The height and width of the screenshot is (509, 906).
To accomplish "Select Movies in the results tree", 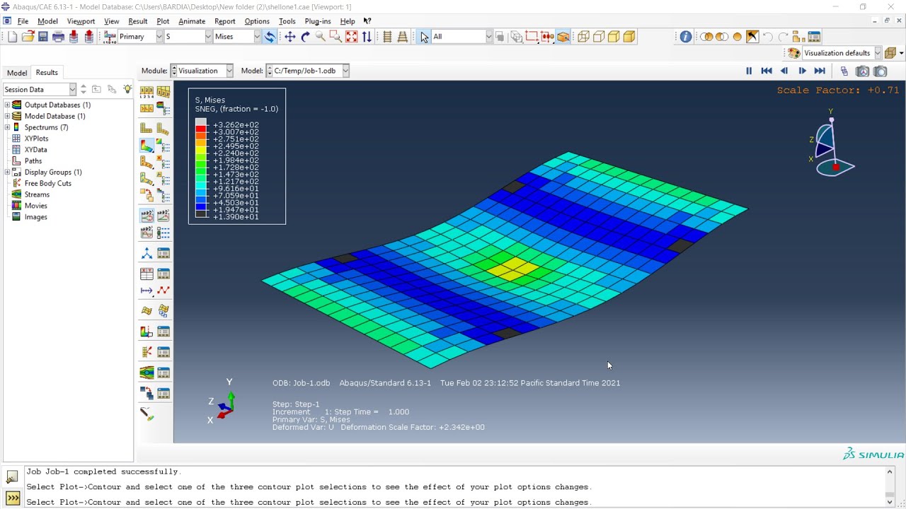I will pos(35,206).
